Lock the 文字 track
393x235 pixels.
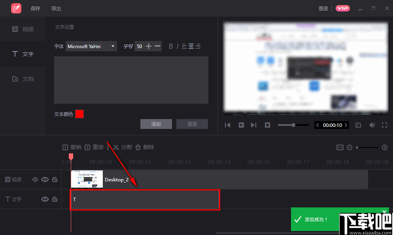(x=55, y=199)
